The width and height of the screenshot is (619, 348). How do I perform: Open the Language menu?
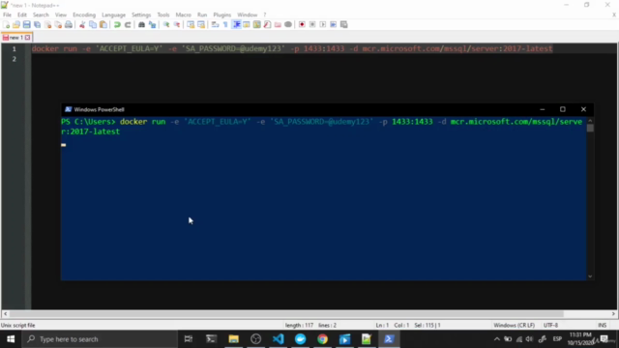pyautogui.click(x=113, y=14)
